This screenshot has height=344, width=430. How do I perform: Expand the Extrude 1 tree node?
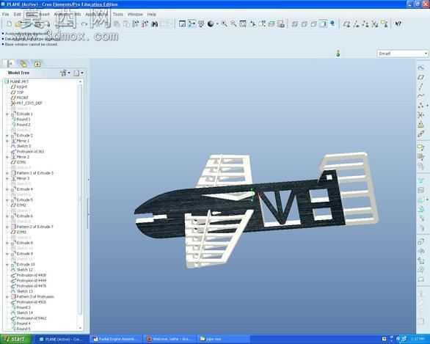[7, 114]
